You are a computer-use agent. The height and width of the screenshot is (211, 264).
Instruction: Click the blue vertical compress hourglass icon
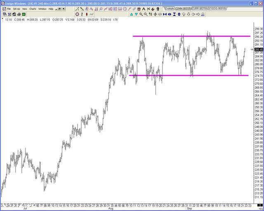tap(174, 14)
